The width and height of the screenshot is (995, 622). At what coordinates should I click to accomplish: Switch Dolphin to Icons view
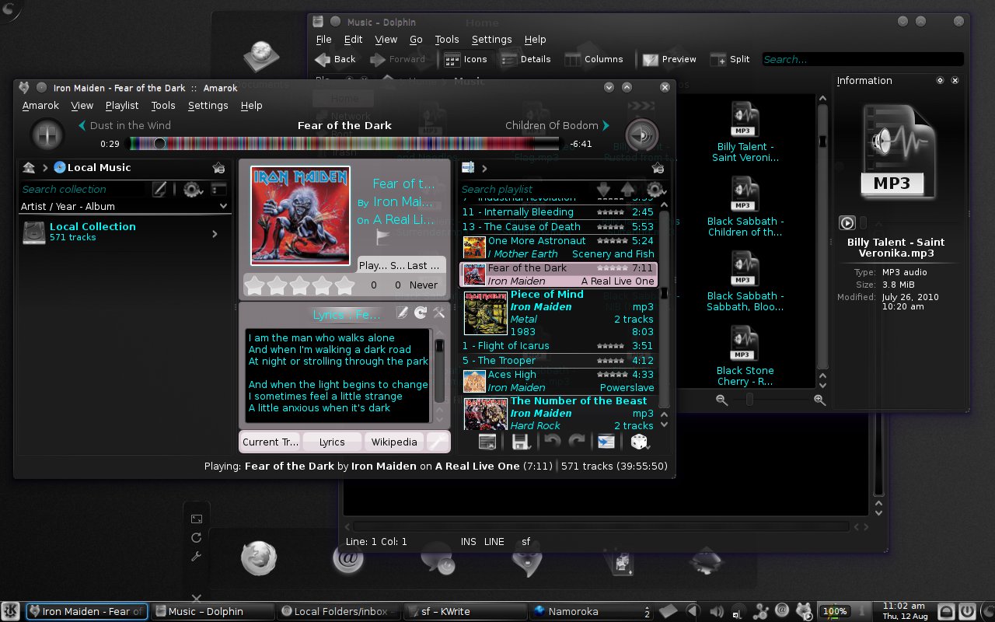(x=466, y=59)
